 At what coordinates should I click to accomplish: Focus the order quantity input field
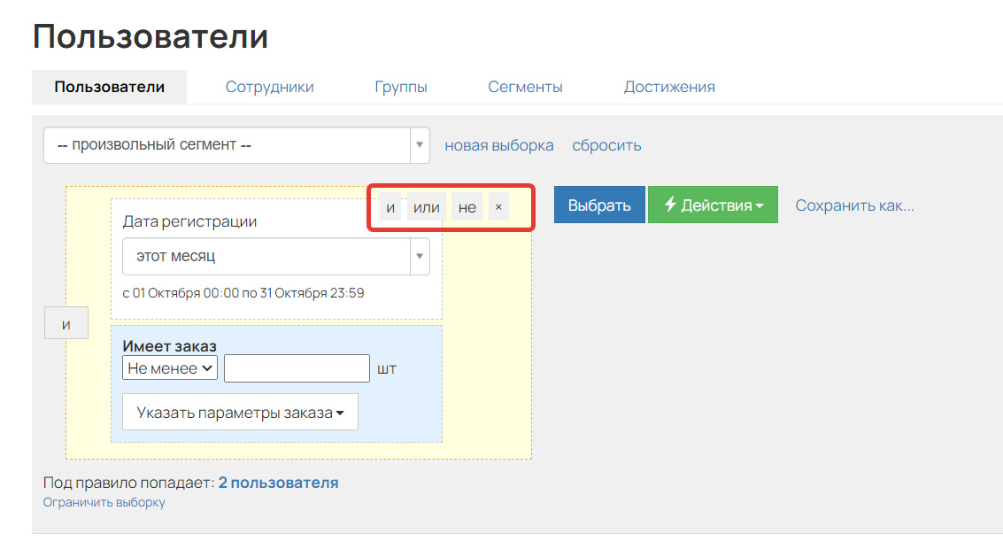(x=297, y=368)
